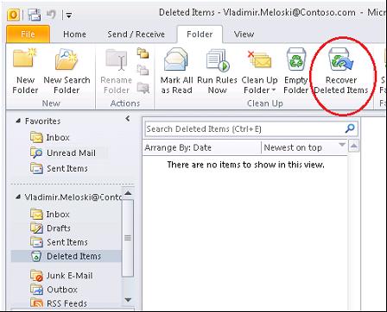Screen dimensions: 387x312
Task: Click the Move Folder icon
Action: click(143, 70)
